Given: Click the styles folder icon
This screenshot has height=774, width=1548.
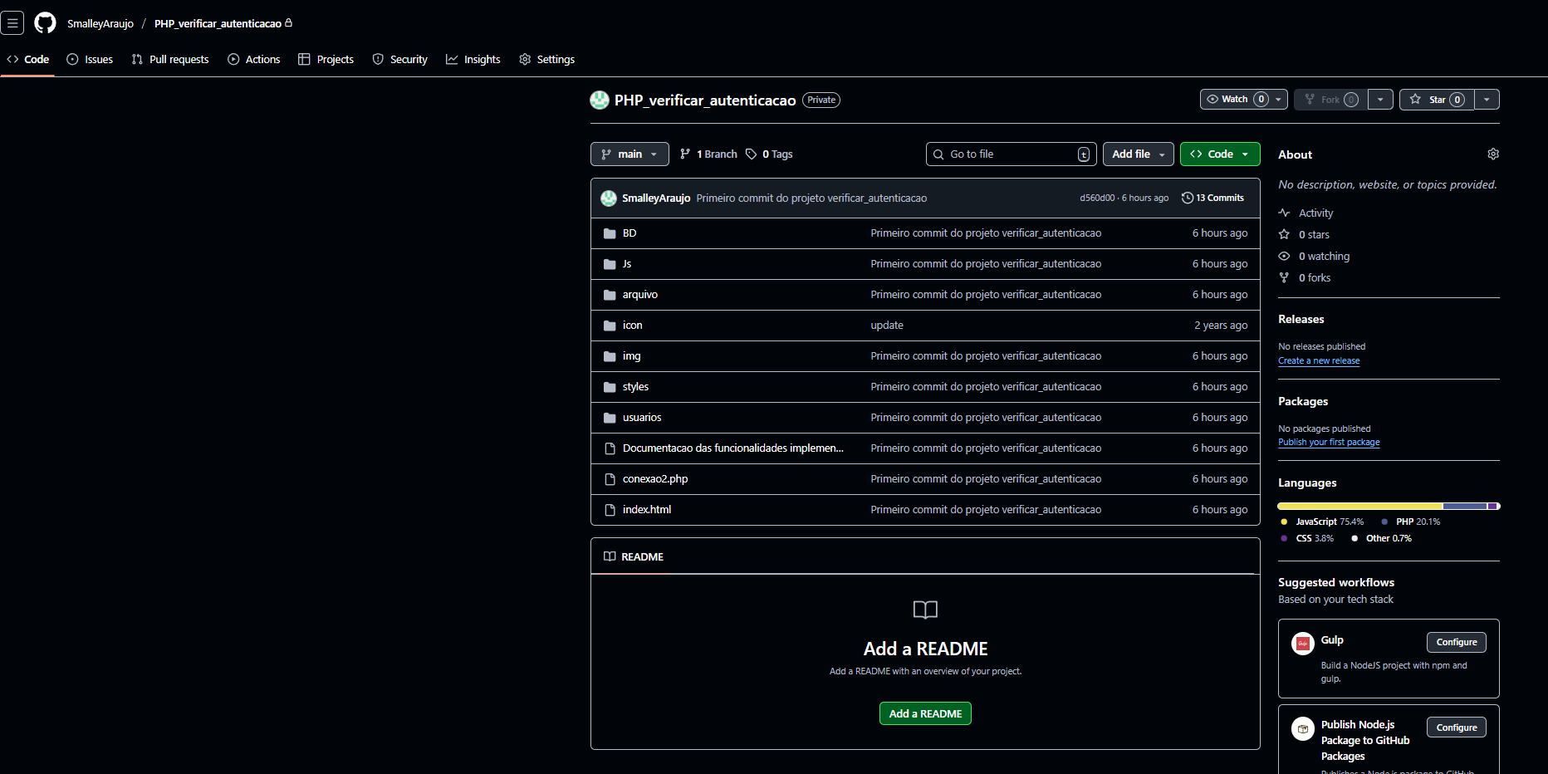Looking at the screenshot, I should click(x=610, y=387).
